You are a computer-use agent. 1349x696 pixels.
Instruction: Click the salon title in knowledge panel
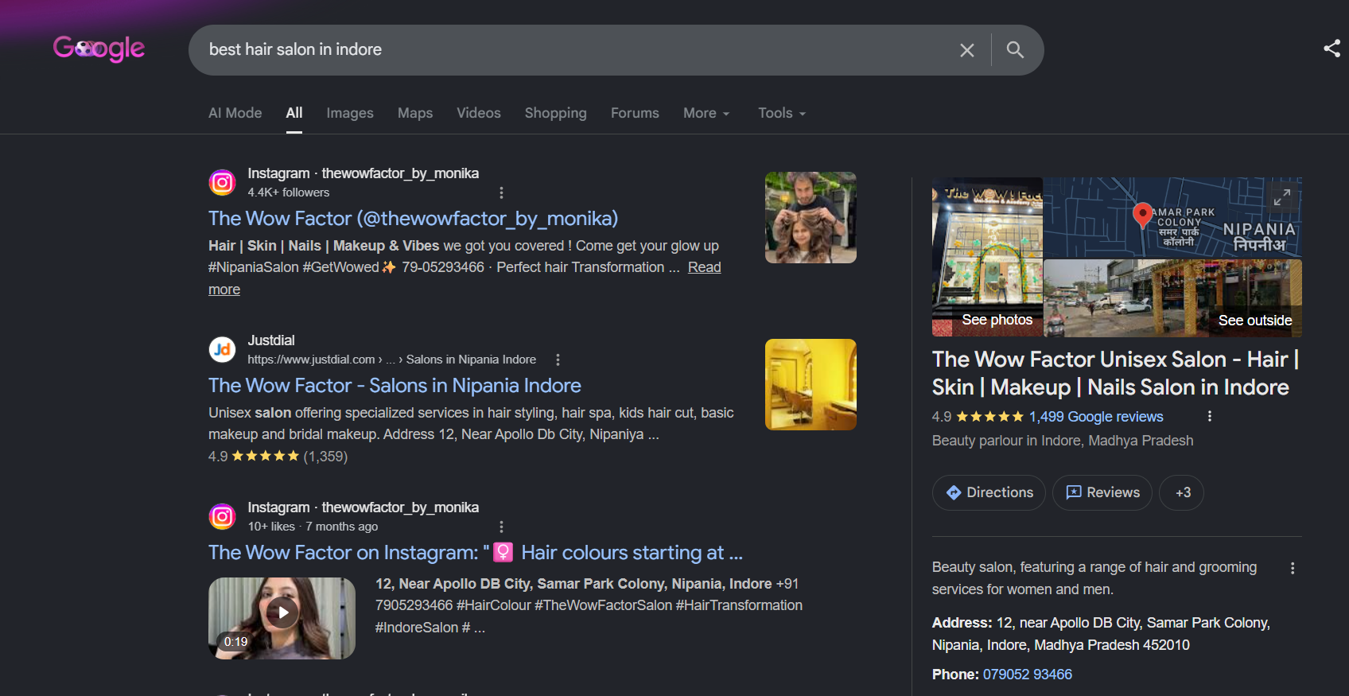coord(1115,373)
